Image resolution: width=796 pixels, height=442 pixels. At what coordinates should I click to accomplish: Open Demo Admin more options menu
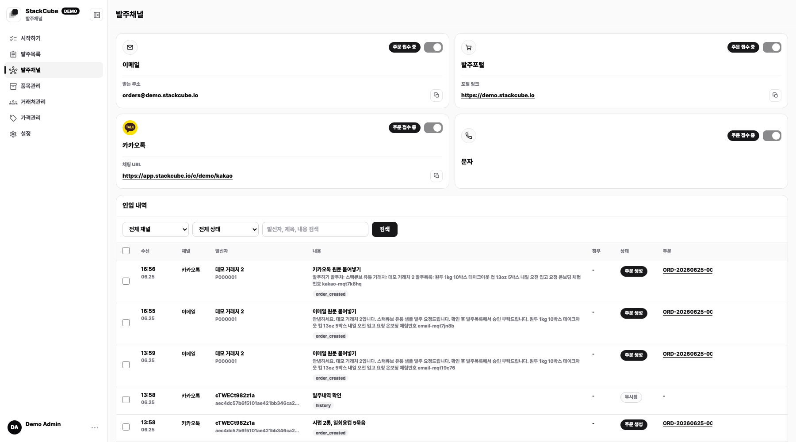coord(95,427)
